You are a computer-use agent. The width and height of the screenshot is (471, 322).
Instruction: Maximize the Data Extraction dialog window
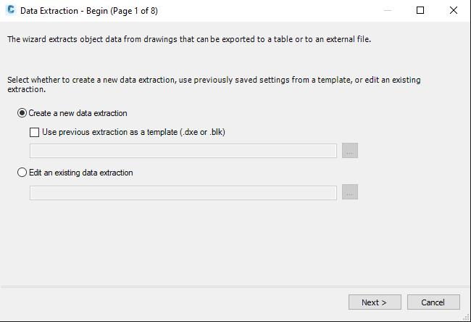coord(420,11)
